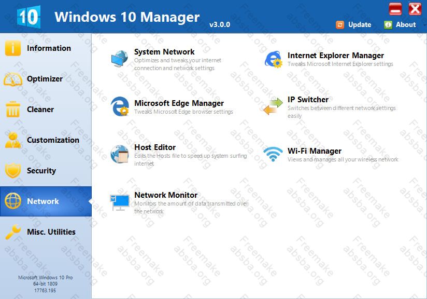
Task: Click the Internet Explorer Manager icon
Action: [273, 59]
